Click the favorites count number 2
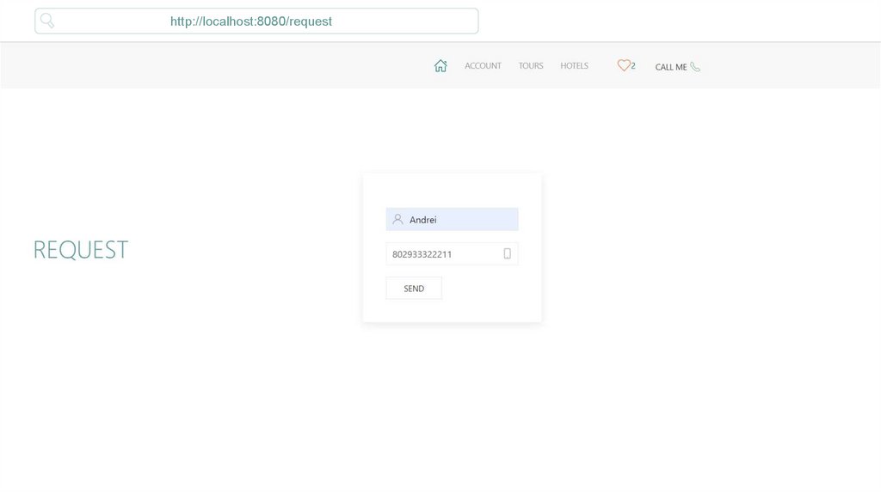The width and height of the screenshot is (881, 493). click(633, 65)
